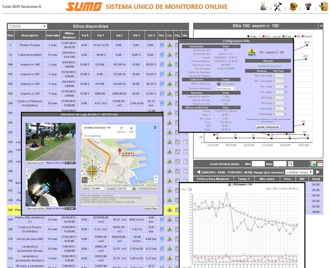This screenshot has width=330, height=268.
Task: Toggle the Min. noise (alta) alarm checkbox
Action: click(x=249, y=76)
